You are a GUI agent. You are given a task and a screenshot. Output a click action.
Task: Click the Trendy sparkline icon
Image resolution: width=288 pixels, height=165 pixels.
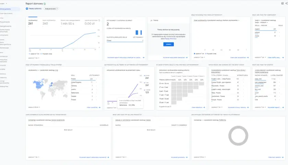tap(151, 20)
